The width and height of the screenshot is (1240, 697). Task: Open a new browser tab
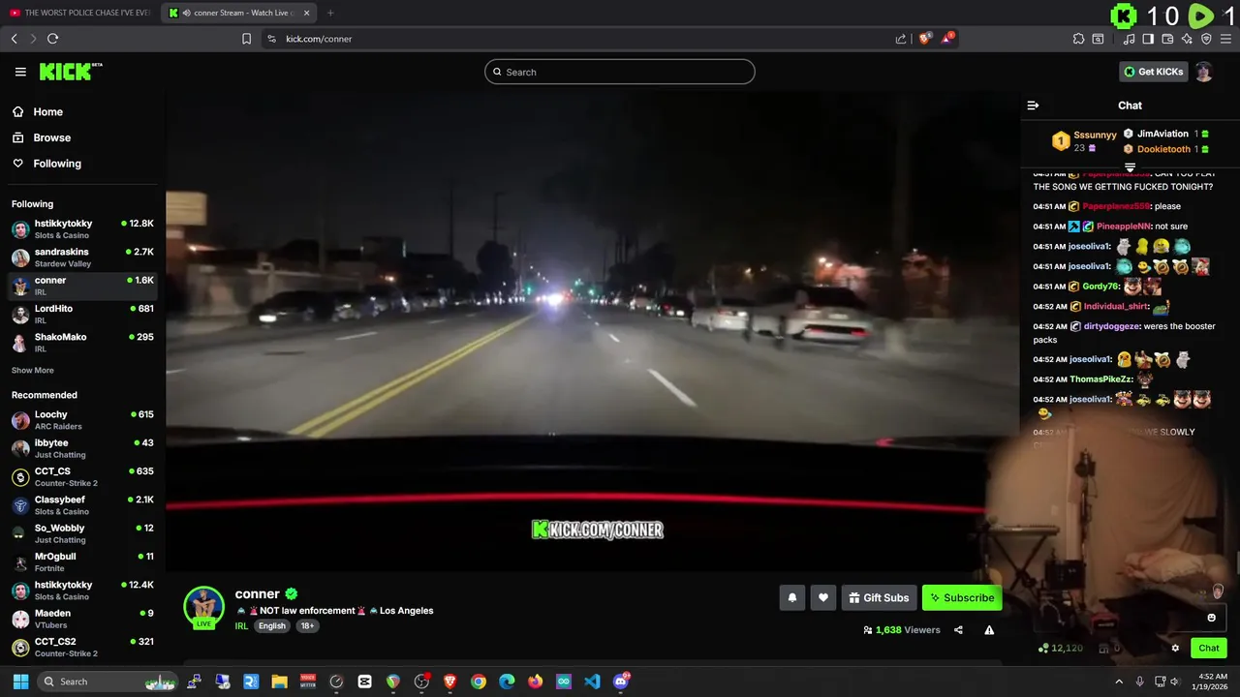pyautogui.click(x=330, y=13)
